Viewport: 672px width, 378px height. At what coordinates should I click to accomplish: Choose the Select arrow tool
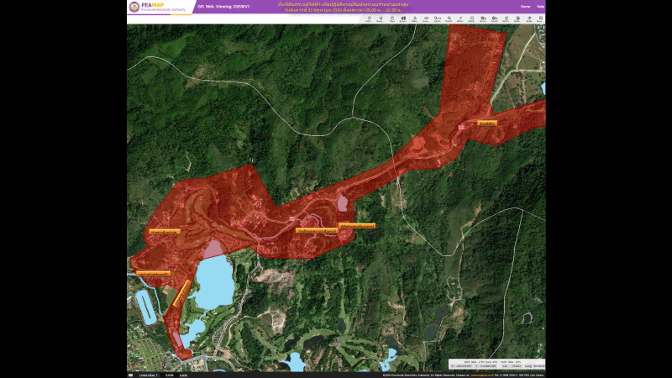pyautogui.click(x=381, y=18)
